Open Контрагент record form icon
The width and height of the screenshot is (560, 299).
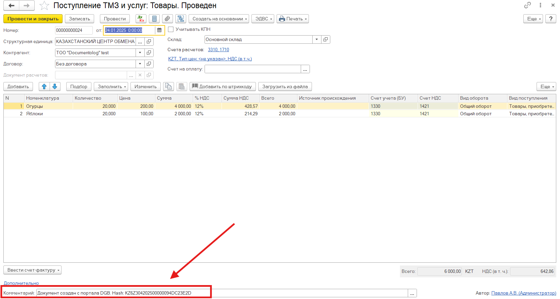point(149,53)
